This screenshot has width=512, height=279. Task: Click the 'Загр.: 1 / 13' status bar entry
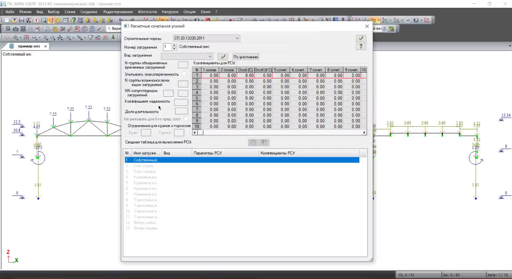pos(498,275)
